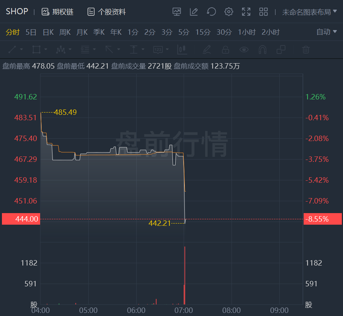Viewport: 343px width, 316px height.
Task: Toggle the magnet snap mode icon
Action: [x=262, y=49]
